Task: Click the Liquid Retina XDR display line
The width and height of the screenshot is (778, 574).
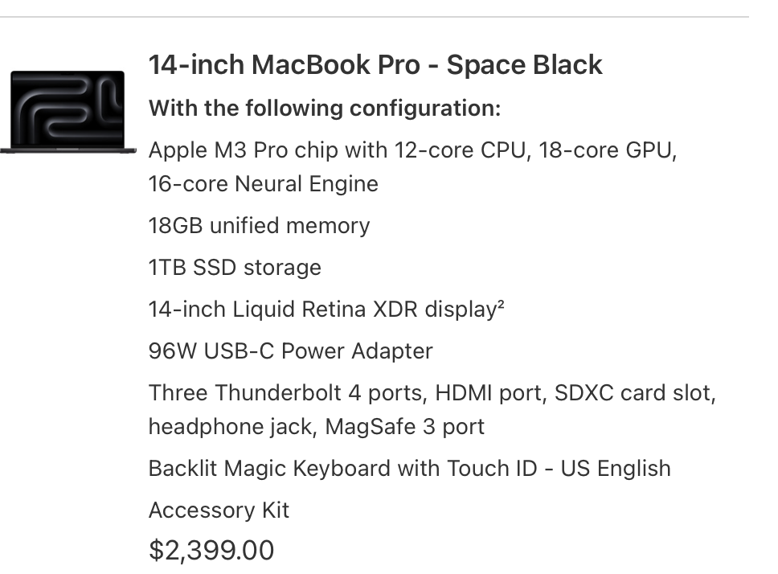Action: 326,309
